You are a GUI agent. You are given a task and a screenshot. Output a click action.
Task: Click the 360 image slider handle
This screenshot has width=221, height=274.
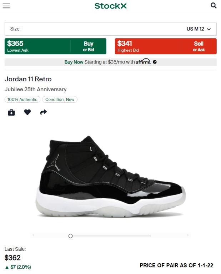click(70, 236)
